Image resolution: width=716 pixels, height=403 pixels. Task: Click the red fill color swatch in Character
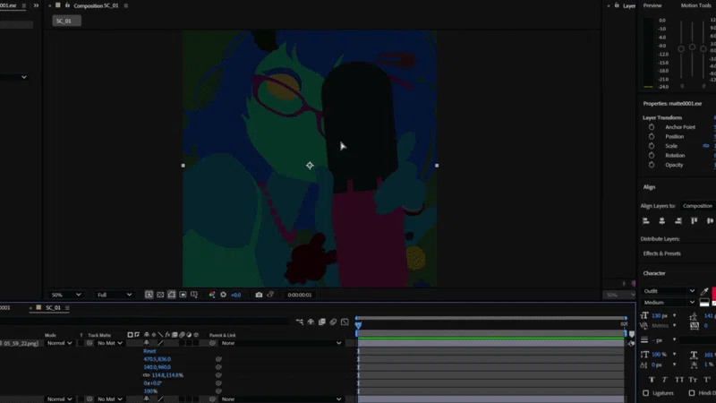pyautogui.click(x=713, y=293)
